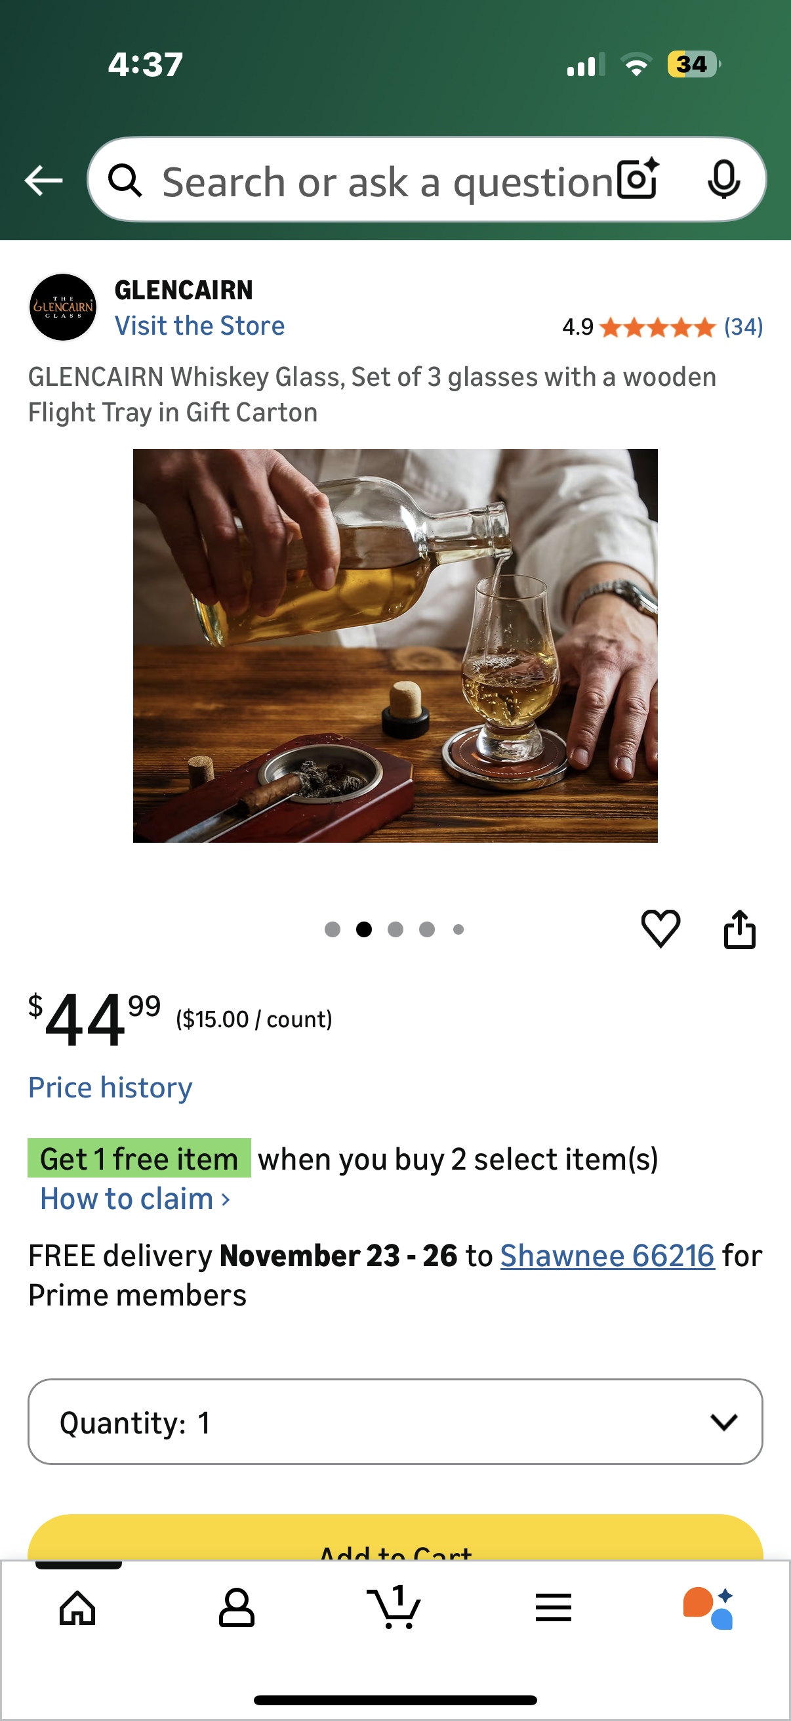The height and width of the screenshot is (1721, 791).
Task: Share this whiskey glass product
Action: coord(740,929)
